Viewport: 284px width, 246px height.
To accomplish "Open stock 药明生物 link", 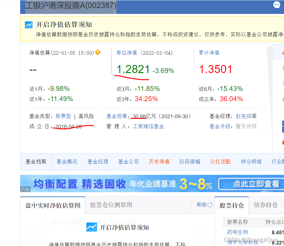I will [x=238, y=232].
